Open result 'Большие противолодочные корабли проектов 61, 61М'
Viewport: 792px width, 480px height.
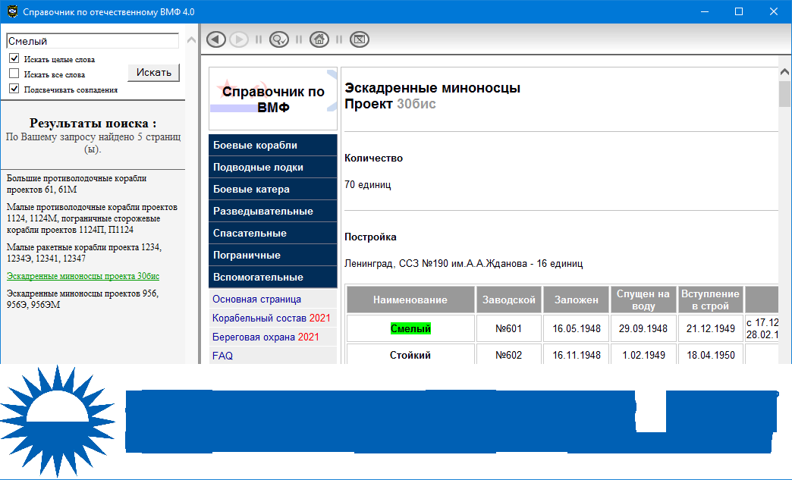point(76,184)
